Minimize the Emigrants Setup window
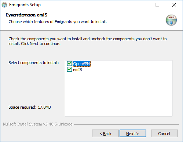Viewport: 183px width, 142px height. [141, 5]
